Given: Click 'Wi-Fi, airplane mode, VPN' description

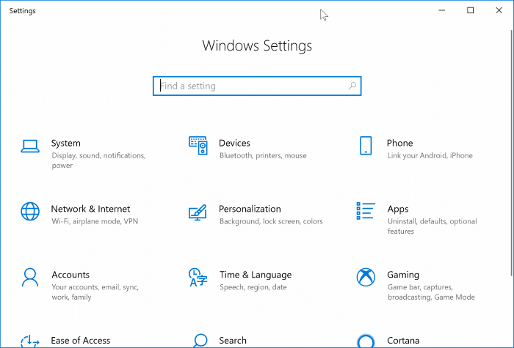Looking at the screenshot, I should tap(95, 221).
